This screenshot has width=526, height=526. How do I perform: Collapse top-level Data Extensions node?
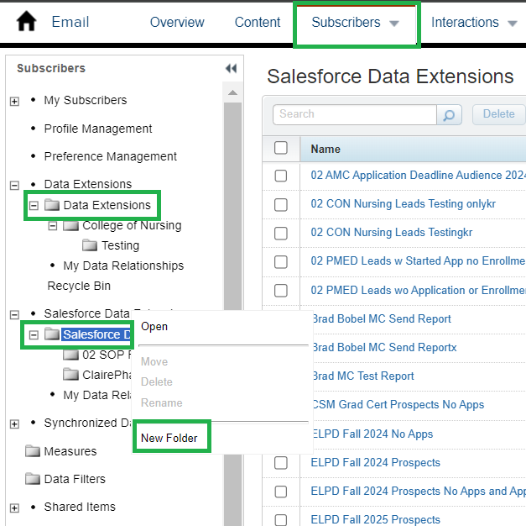tap(14, 185)
